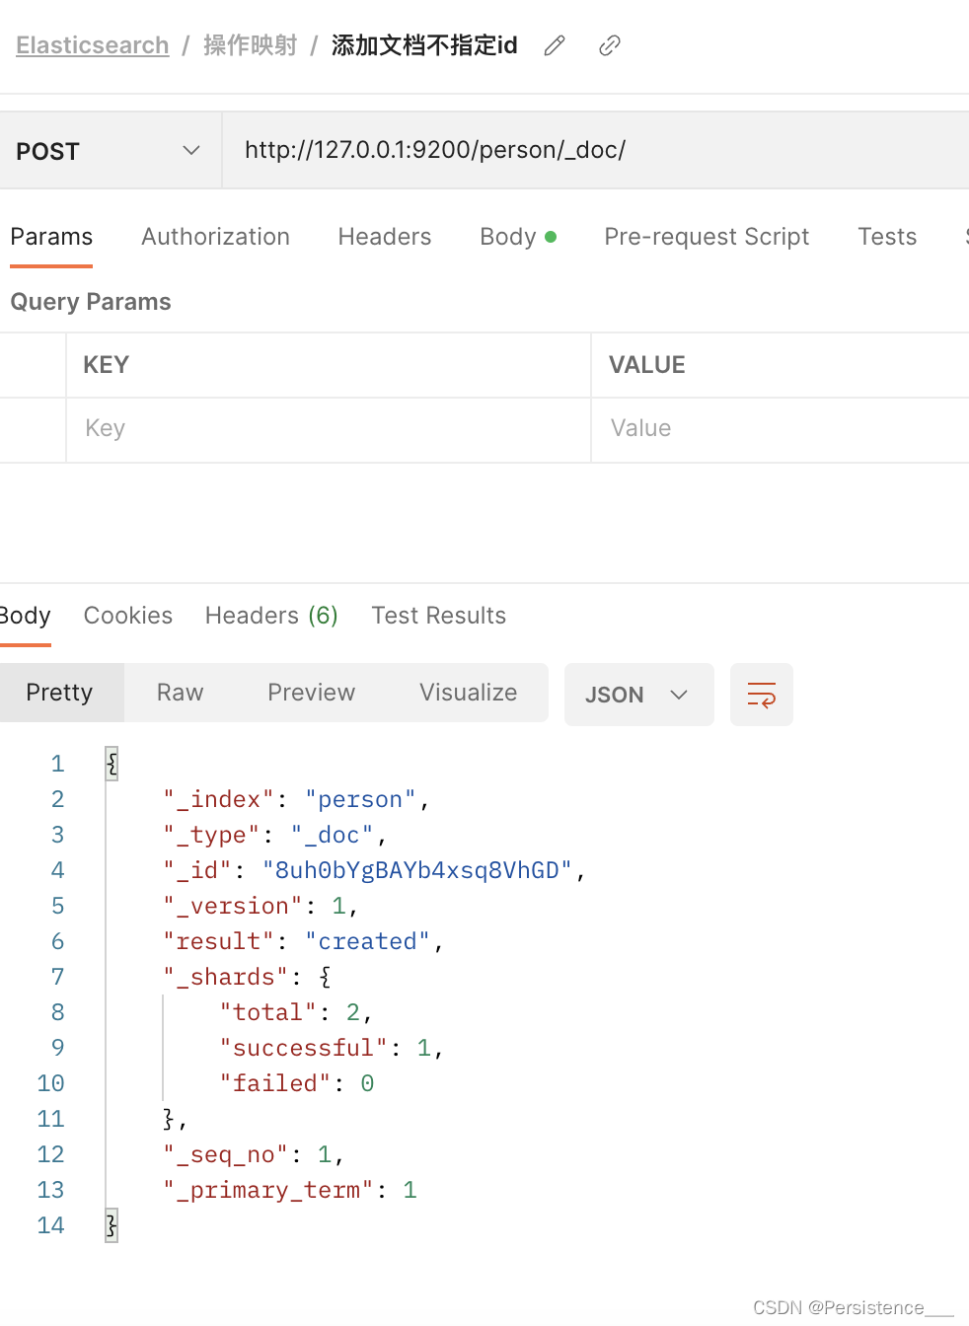Open the POST method dropdown
This screenshot has width=969, height=1326.
pyautogui.click(x=111, y=151)
